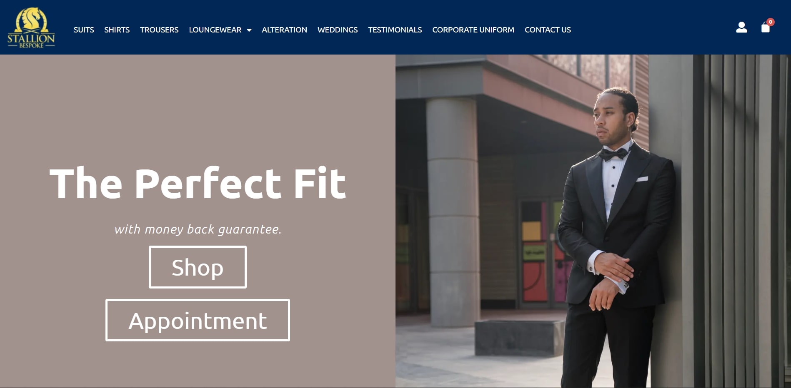The height and width of the screenshot is (388, 791).
Task: Click the money back guarantee tagline
Action: (198, 229)
